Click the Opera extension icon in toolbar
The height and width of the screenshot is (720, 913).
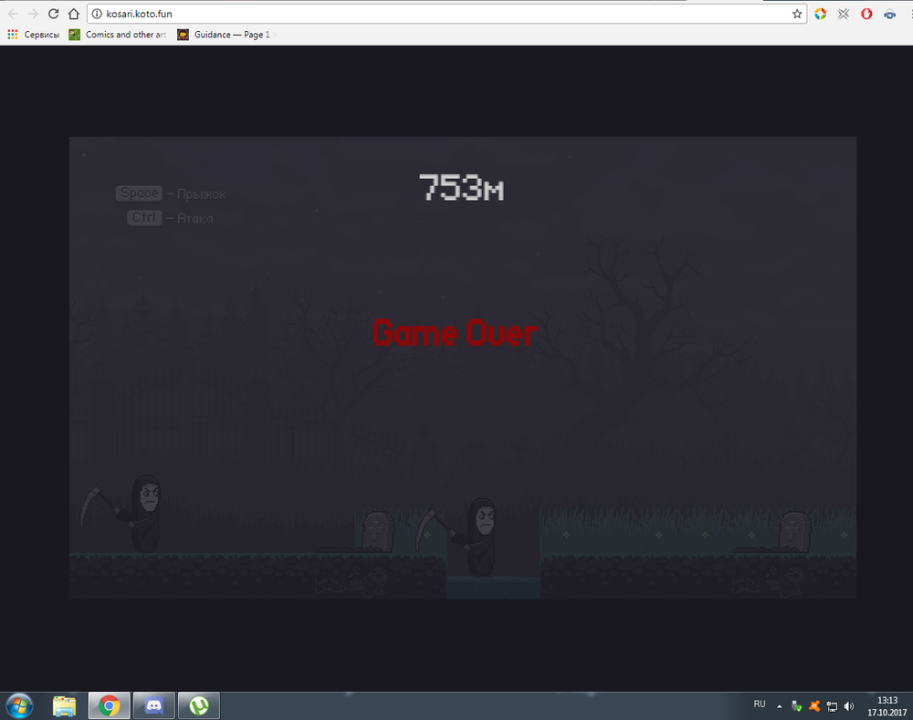(866, 14)
